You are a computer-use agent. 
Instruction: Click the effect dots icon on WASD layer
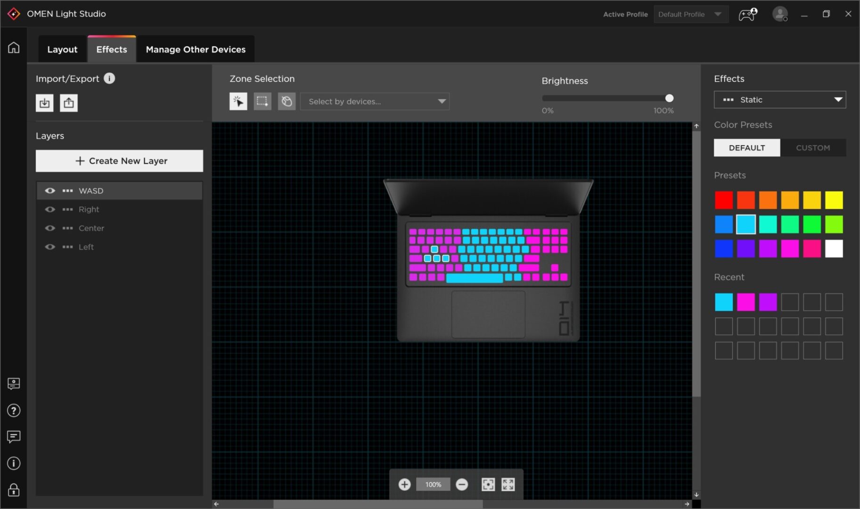click(x=67, y=190)
